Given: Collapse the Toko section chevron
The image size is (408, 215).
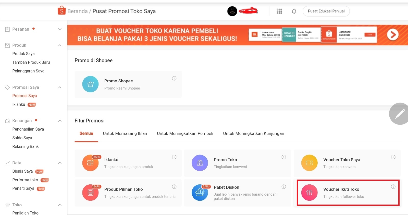Looking at the screenshot, I should point(60,205).
